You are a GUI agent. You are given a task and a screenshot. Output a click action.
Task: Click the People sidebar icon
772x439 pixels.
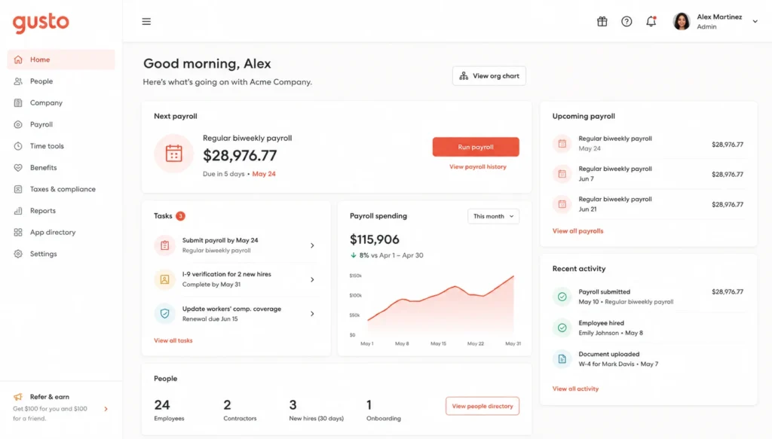18,81
